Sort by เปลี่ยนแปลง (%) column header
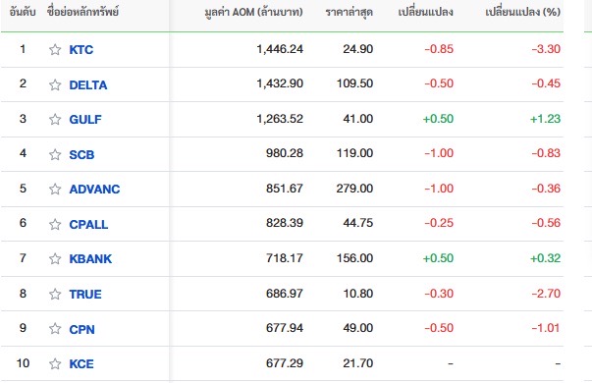This screenshot has height=383, width=592. pos(523,12)
